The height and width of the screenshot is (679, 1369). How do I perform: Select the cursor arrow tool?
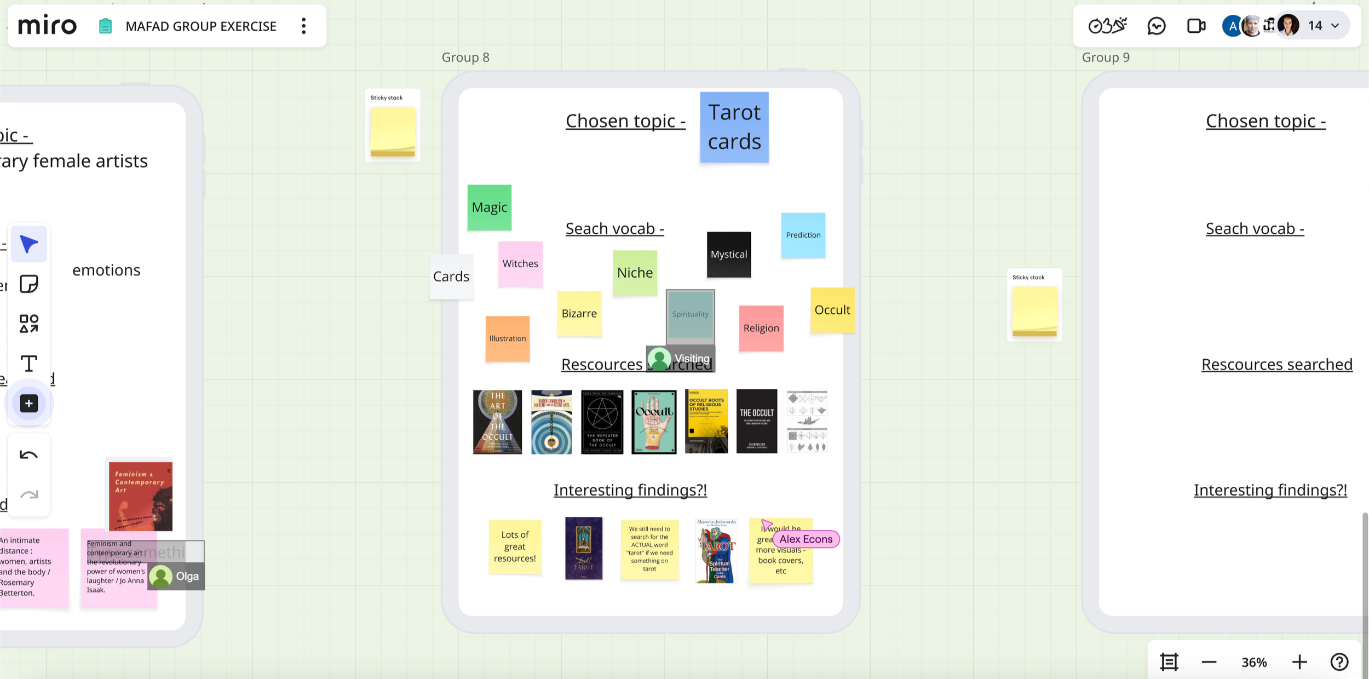28,244
